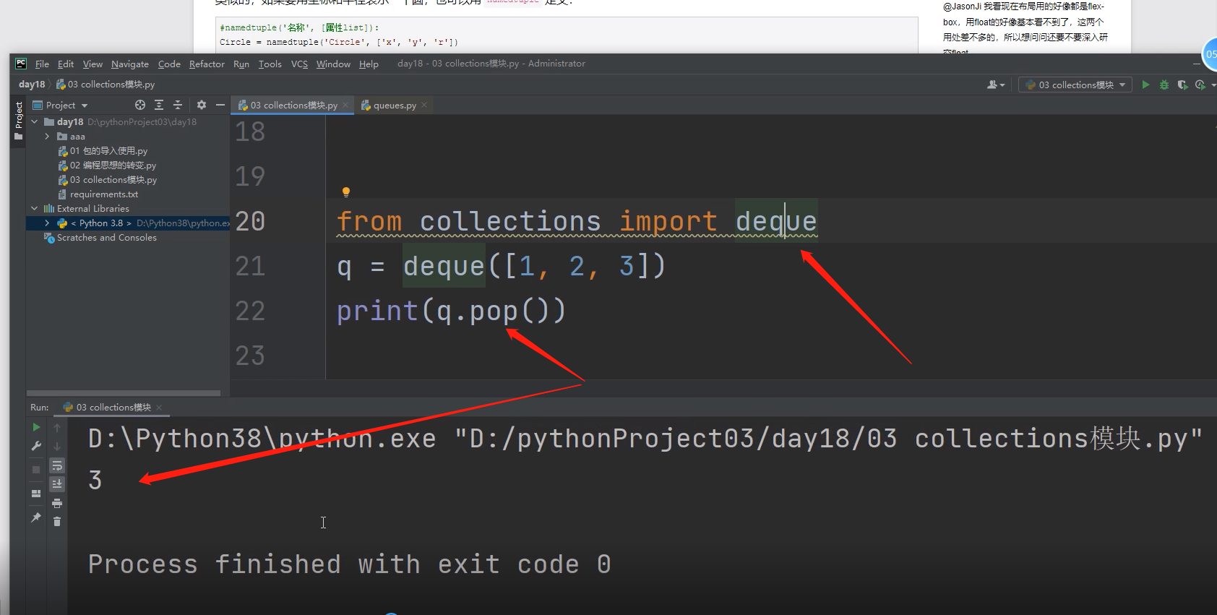Click 'Process finished with exit code 0' output
This screenshot has height=615, width=1217.
[x=350, y=564]
